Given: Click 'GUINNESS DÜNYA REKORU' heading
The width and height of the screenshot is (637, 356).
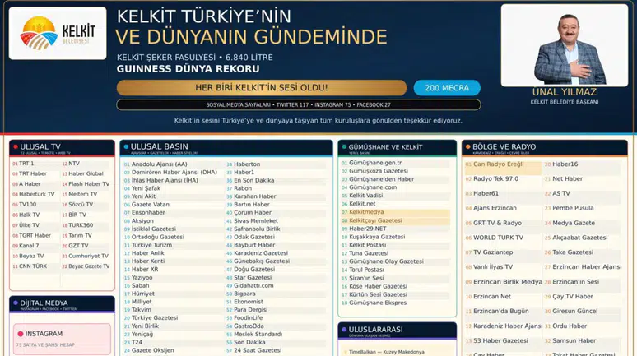Looking at the screenshot, I should pyautogui.click(x=188, y=69).
